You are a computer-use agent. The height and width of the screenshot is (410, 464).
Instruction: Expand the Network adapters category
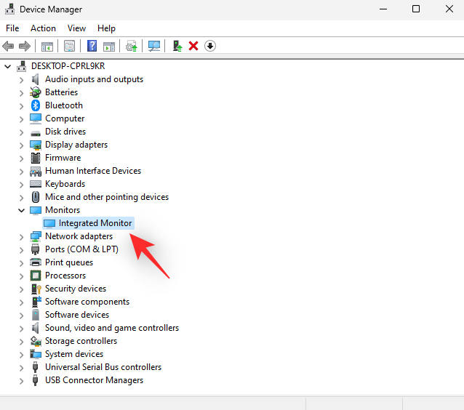21,236
